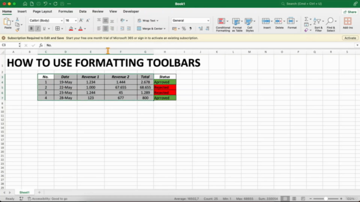Click Delete cells icon

click(x=278, y=21)
